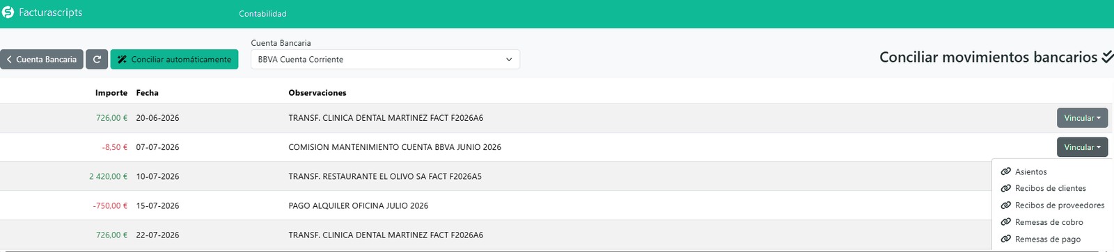Click the reload page icon button

97,60
